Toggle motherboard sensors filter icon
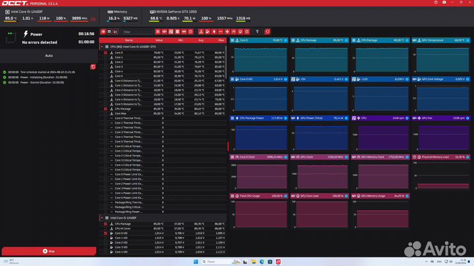The image size is (474, 266). click(171, 32)
